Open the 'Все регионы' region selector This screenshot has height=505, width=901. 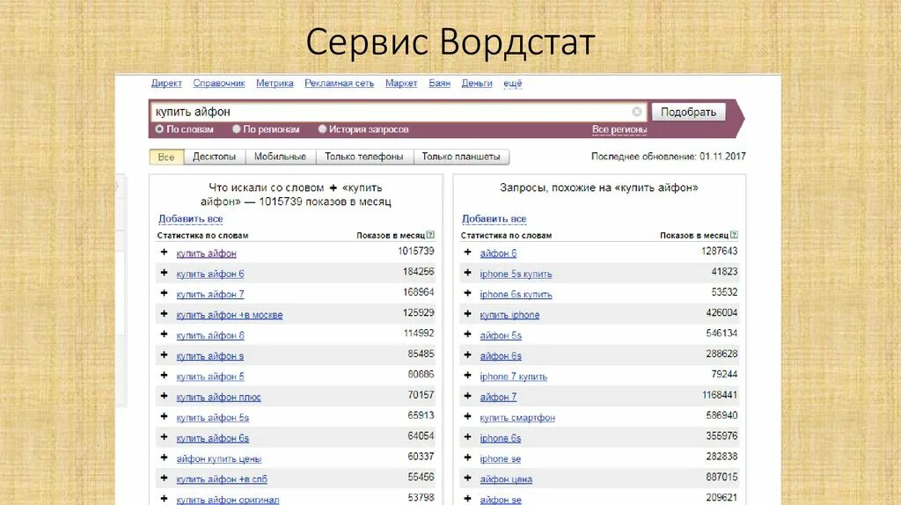[619, 129]
